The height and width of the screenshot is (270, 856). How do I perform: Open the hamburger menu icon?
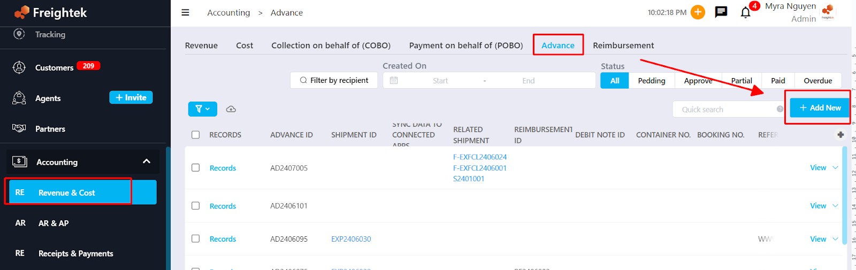pyautogui.click(x=185, y=12)
